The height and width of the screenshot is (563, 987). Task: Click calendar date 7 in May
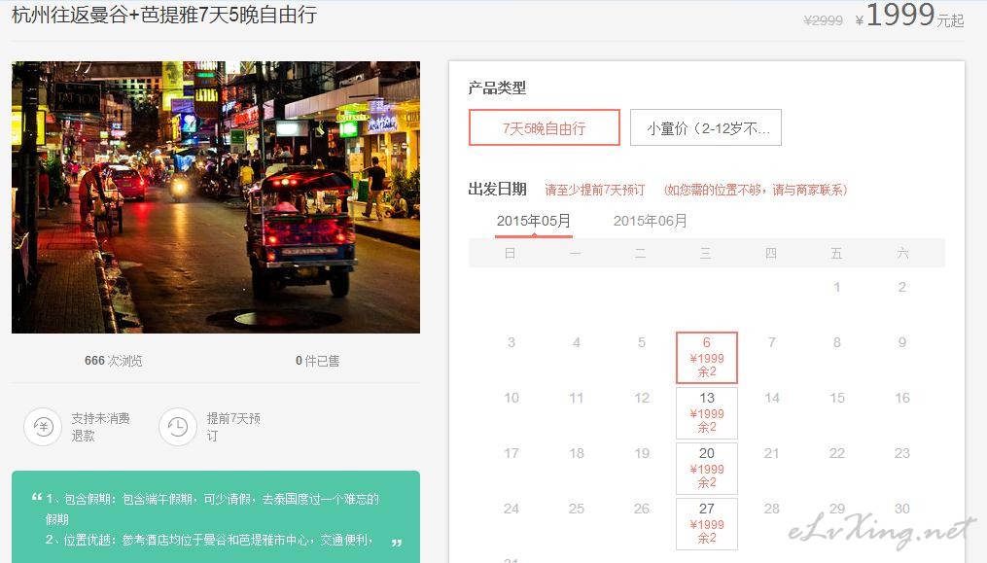click(x=772, y=342)
